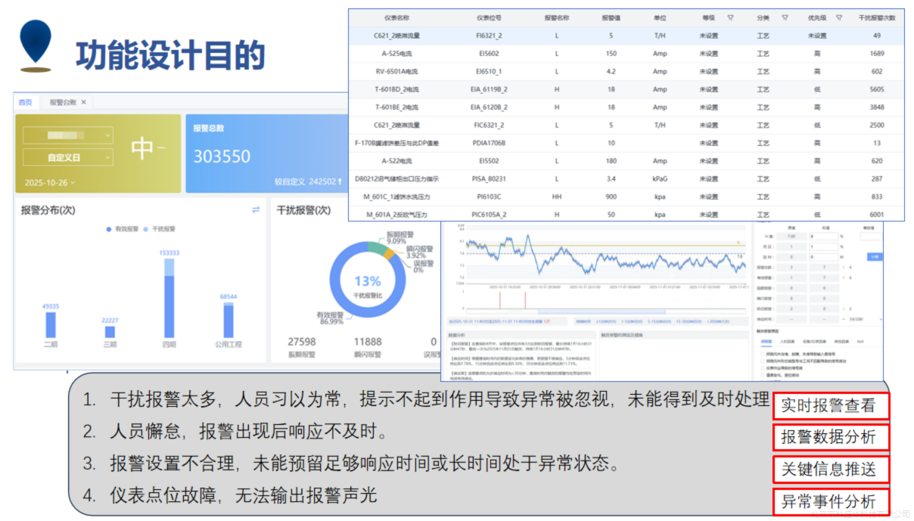Viewport: 914px width, 521px height.
Task: Open the 自定义日 dropdown
Action: 67,157
